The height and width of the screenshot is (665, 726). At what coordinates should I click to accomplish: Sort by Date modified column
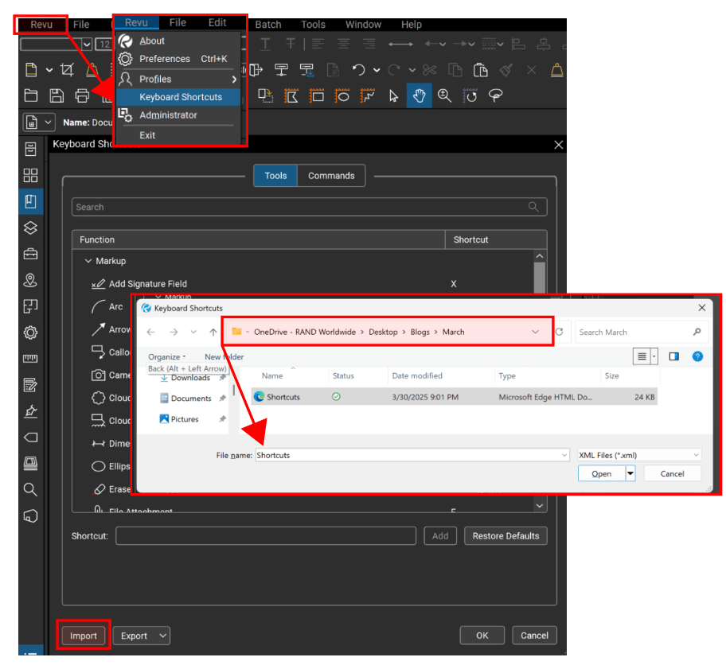416,375
